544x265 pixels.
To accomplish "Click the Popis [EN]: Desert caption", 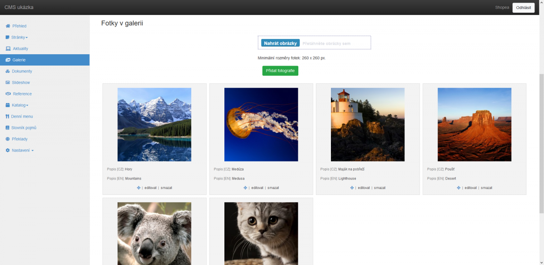I will pyautogui.click(x=442, y=179).
